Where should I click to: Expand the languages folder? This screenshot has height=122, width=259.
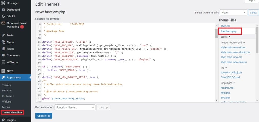point(228,83)
